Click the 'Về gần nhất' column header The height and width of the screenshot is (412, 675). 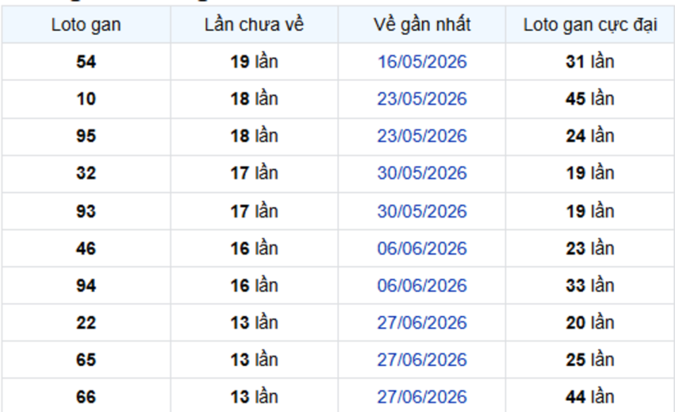[422, 24]
